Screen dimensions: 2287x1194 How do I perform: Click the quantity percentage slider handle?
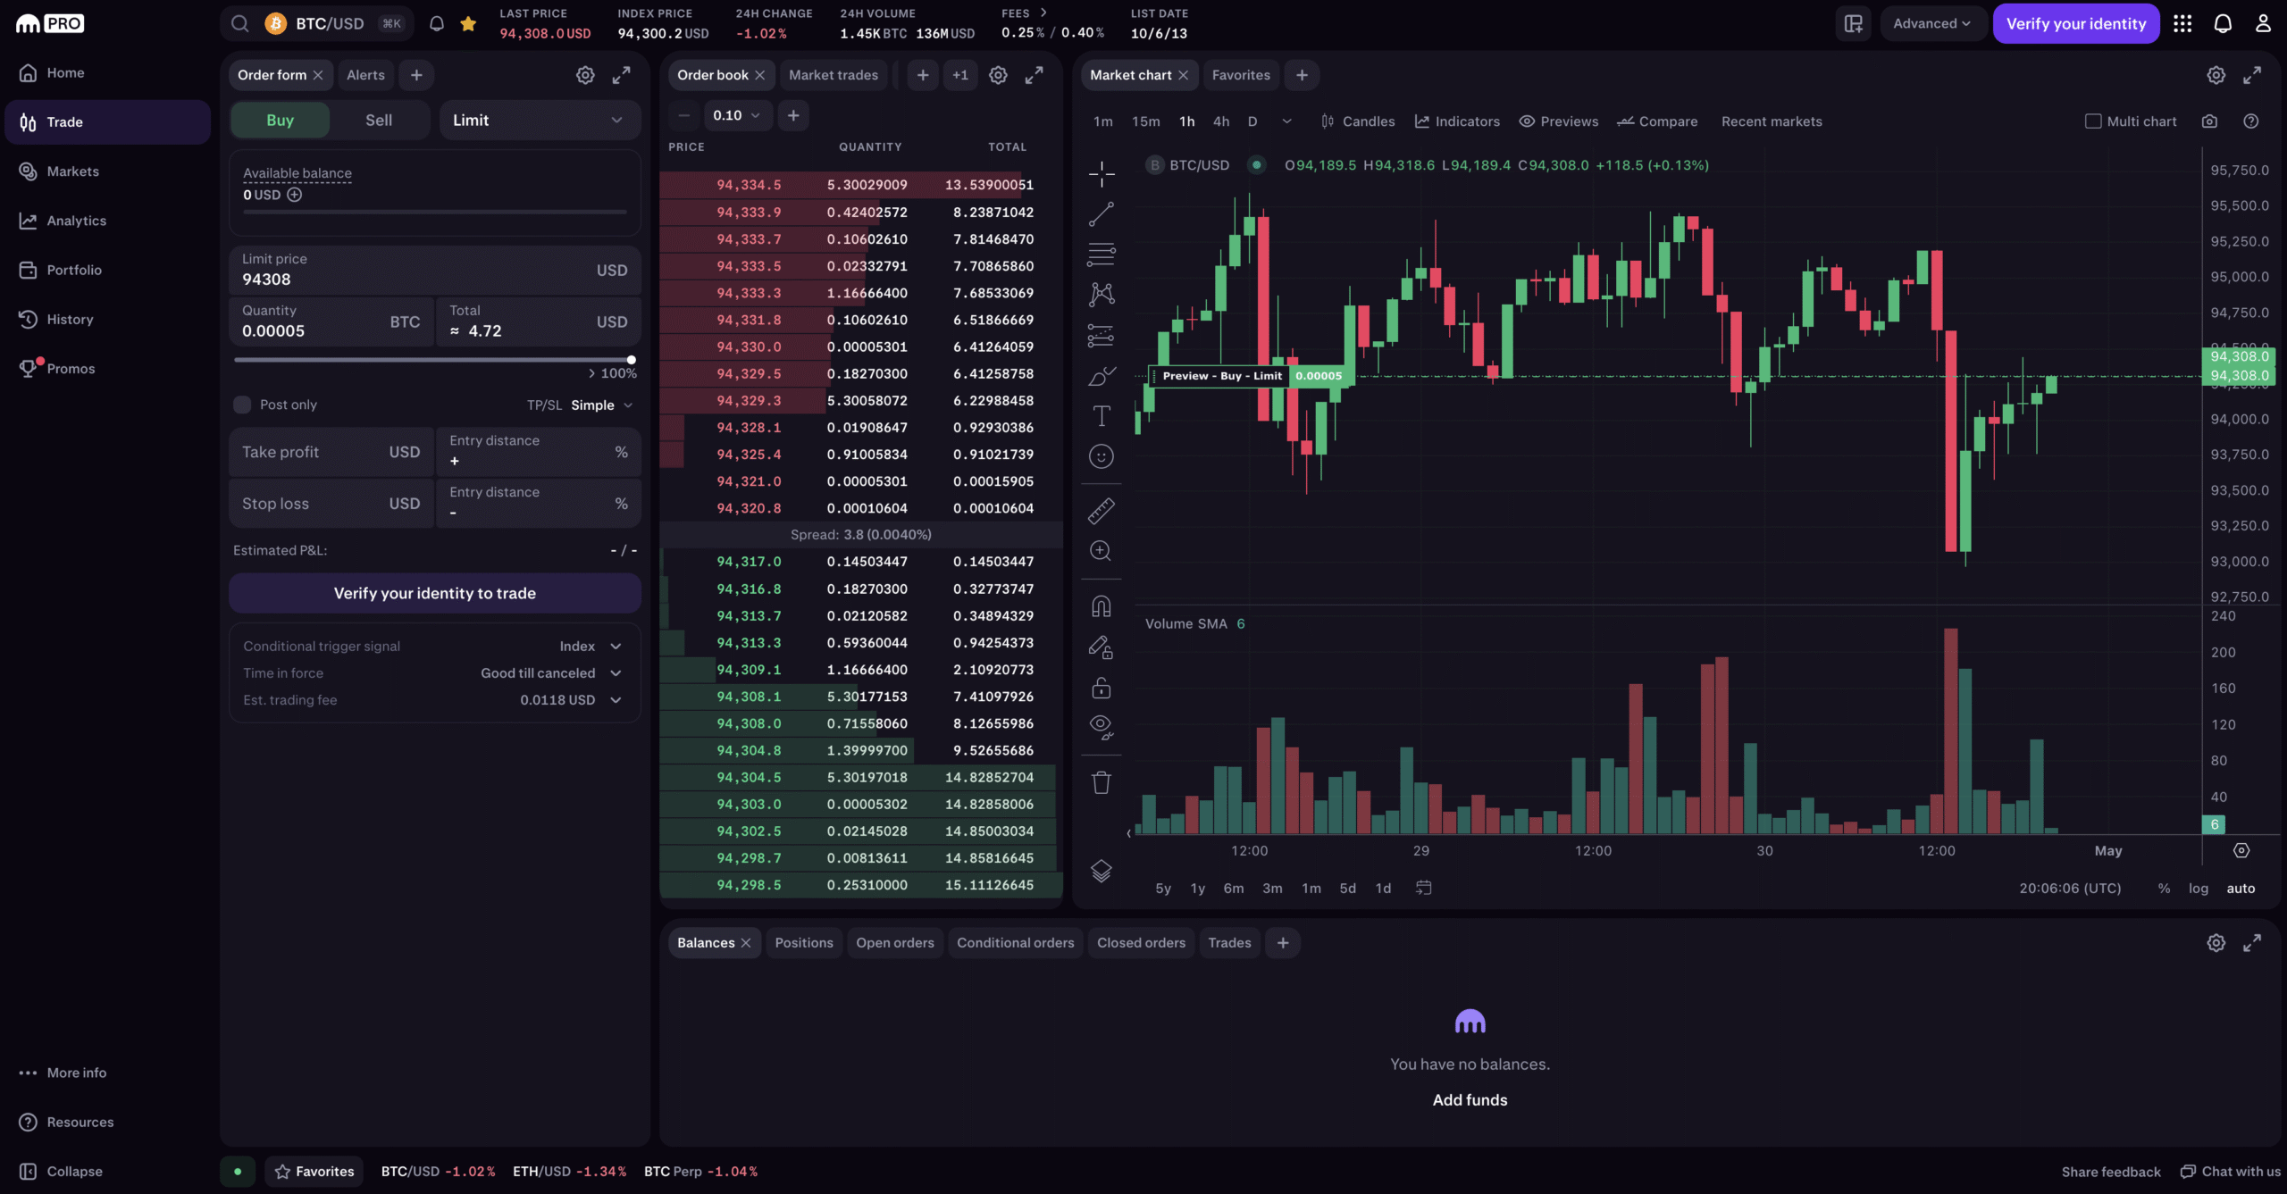click(632, 360)
